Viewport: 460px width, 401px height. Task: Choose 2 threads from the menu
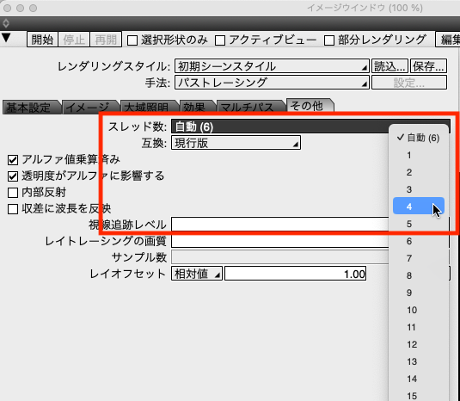[419, 172]
